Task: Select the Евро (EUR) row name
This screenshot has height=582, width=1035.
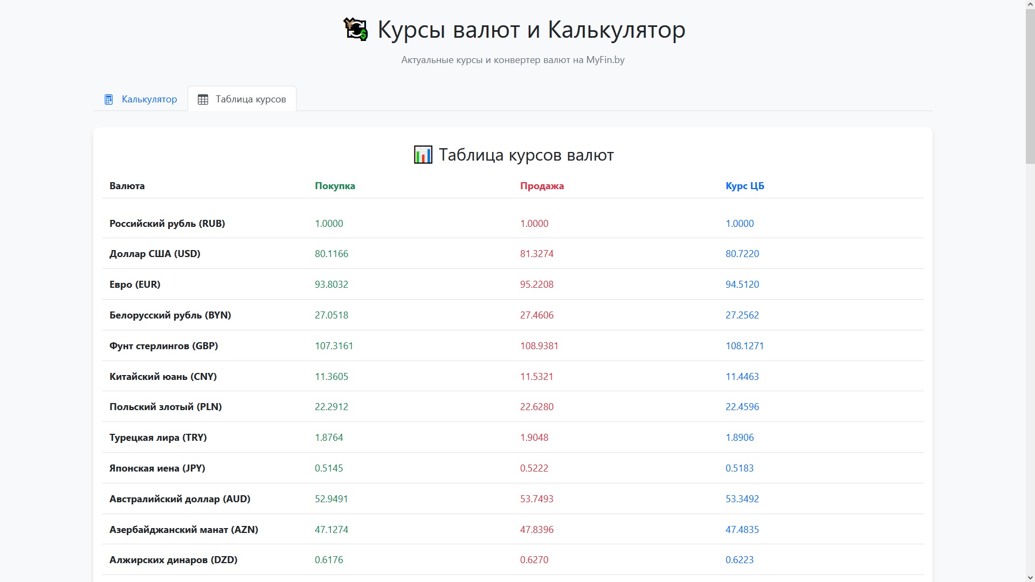Action: click(135, 285)
